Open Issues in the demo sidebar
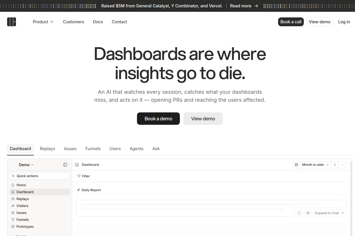The width and height of the screenshot is (355, 236). coord(40,213)
